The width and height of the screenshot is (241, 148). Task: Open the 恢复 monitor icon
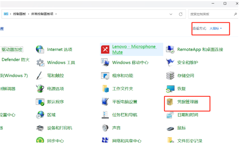(170, 89)
